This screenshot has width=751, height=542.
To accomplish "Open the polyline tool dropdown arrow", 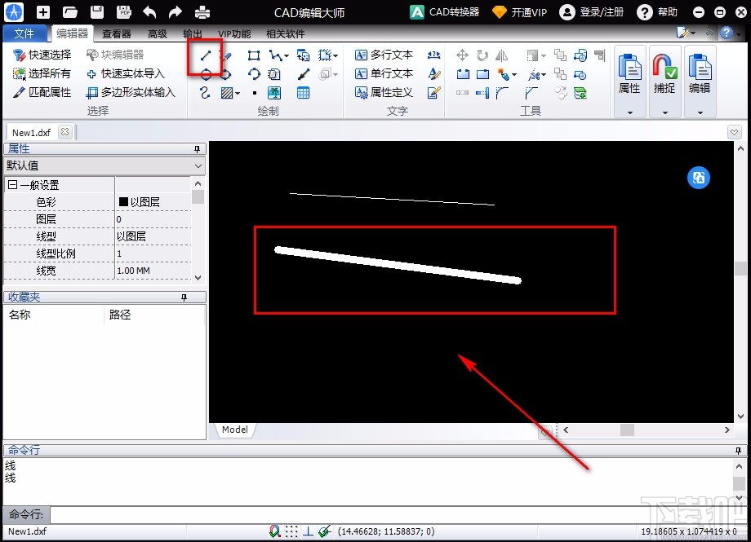I will point(287,56).
